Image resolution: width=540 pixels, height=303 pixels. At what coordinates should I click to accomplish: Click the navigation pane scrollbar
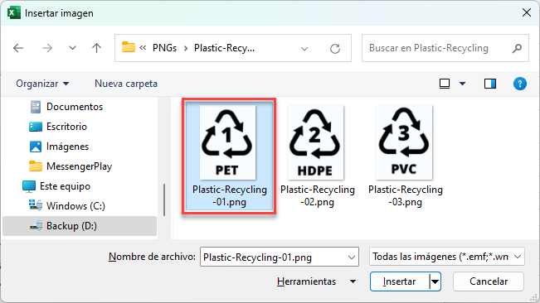(x=164, y=200)
